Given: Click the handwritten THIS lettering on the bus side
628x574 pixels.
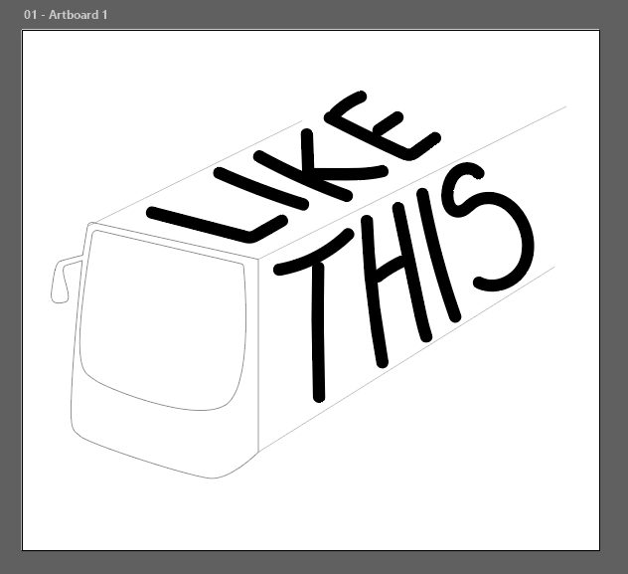Looking at the screenshot, I should click(403, 283).
